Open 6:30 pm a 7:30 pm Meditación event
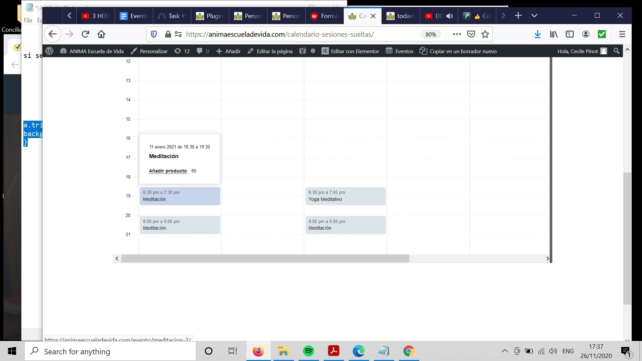Screen dimensions: 642x361 click(x=180, y=196)
